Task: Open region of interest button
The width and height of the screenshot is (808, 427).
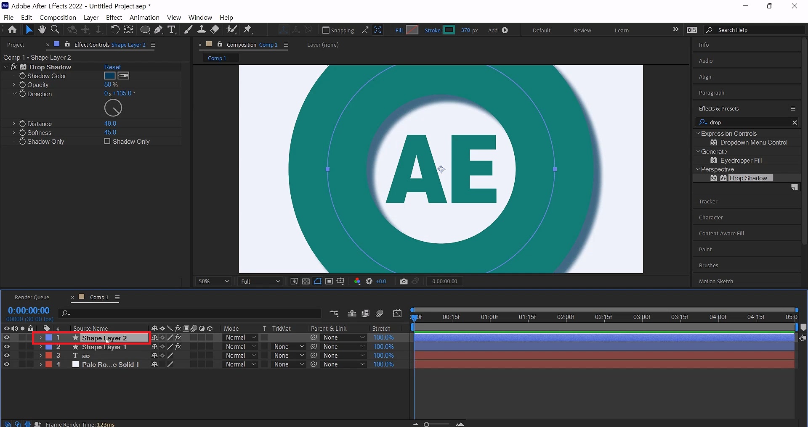Action: click(329, 281)
